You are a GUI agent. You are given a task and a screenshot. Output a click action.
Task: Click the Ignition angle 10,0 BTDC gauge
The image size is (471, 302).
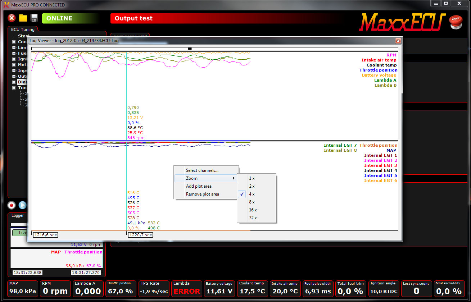pyautogui.click(x=384, y=288)
